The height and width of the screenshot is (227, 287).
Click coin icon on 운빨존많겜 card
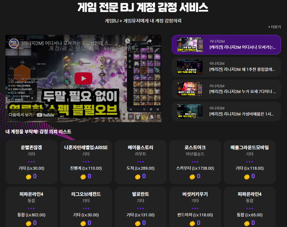[29, 177]
